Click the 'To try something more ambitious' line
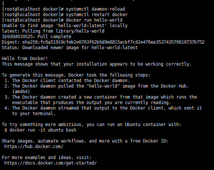The image size is (214, 170). point(92,125)
